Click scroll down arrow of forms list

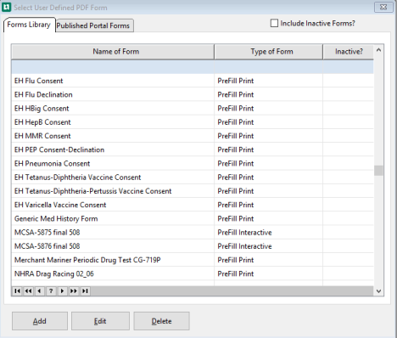[378, 291]
